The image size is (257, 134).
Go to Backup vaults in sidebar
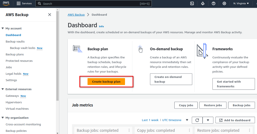click(x=15, y=41)
